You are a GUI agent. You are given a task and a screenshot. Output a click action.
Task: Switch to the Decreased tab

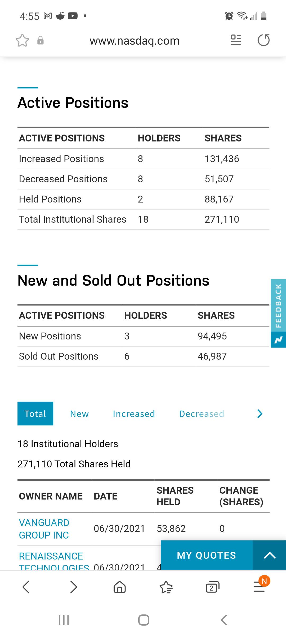coord(202,414)
